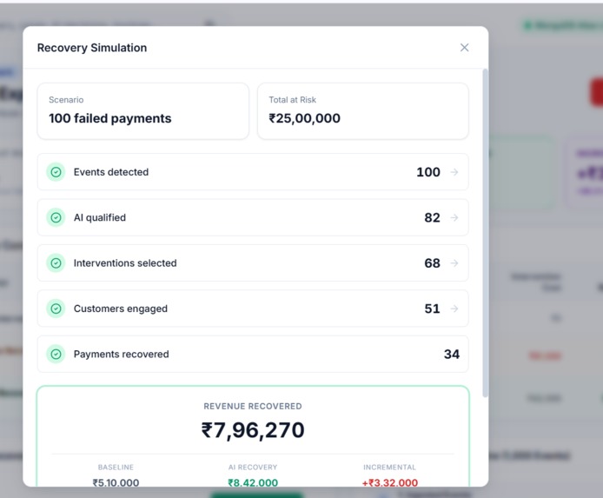603x498 pixels.
Task: Click the 'Events detected' label
Action: 111,172
